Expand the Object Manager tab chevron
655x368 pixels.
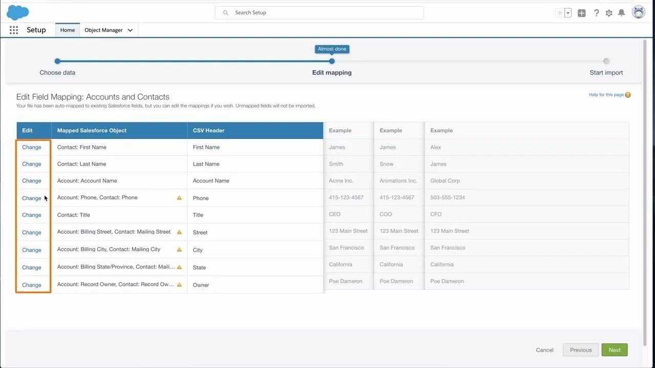[x=130, y=30]
